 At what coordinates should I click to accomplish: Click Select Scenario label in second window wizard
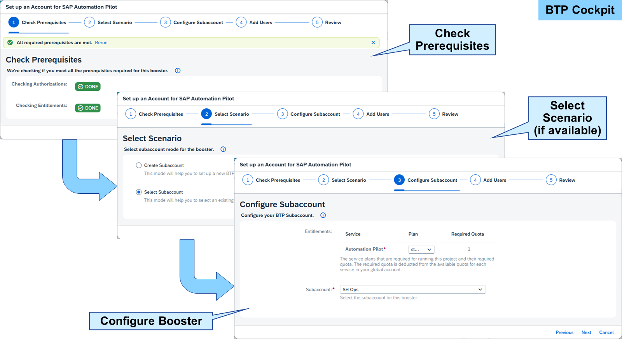[x=232, y=114]
